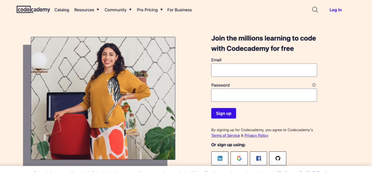This screenshot has width=372, height=172.
Task: Click the Codecademy logo
Action: 33,10
